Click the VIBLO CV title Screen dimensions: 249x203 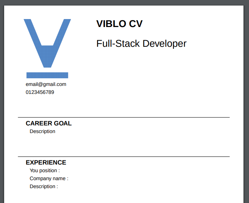(x=119, y=24)
